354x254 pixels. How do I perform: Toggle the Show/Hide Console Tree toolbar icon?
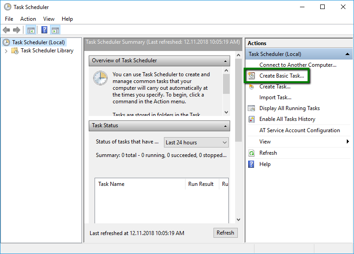[31, 30]
